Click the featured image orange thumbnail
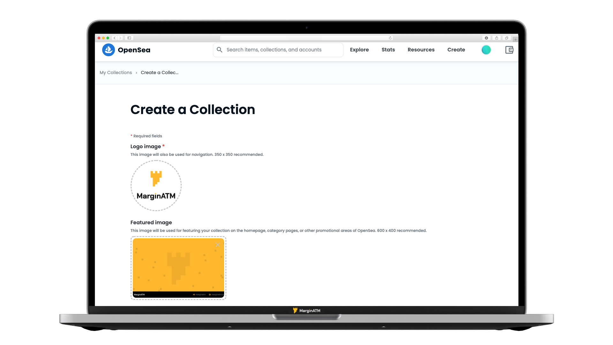Viewport: 613px width, 345px height. 178,268
